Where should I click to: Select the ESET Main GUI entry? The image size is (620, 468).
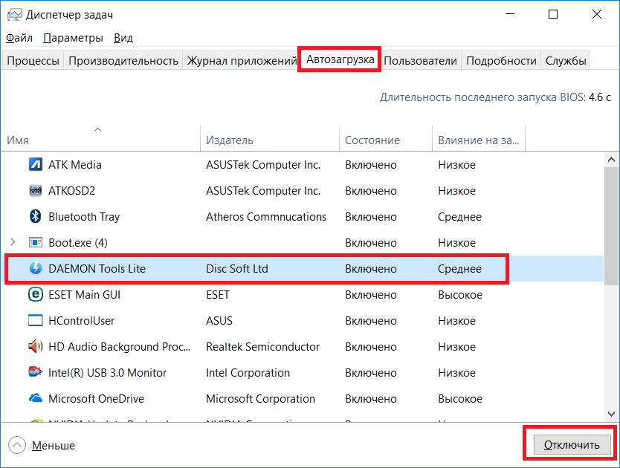tap(84, 295)
